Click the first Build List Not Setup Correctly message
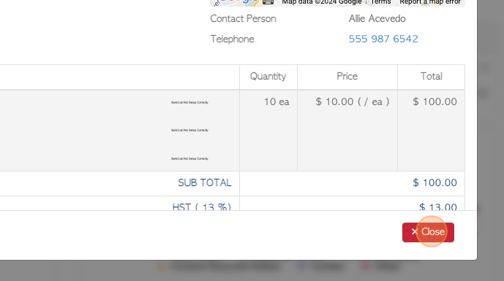The width and height of the screenshot is (504, 281). [189, 102]
